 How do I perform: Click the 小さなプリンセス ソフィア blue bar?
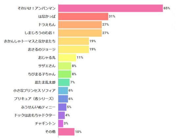point(63,90)
